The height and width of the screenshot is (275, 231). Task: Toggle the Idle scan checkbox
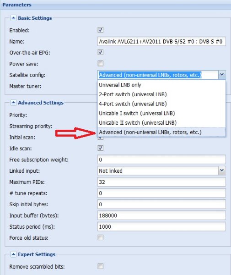pyautogui.click(x=101, y=148)
